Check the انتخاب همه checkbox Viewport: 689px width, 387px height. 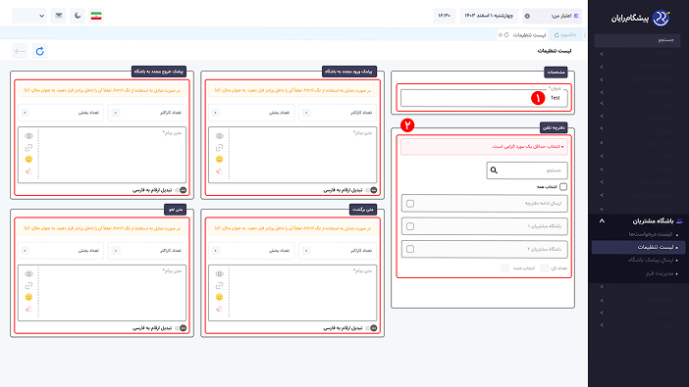point(563,187)
